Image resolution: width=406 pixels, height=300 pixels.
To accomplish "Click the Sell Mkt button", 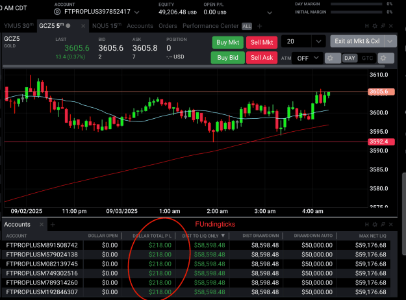I will tap(262, 42).
